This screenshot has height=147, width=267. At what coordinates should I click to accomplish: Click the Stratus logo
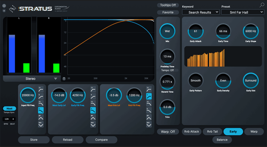[35, 9]
